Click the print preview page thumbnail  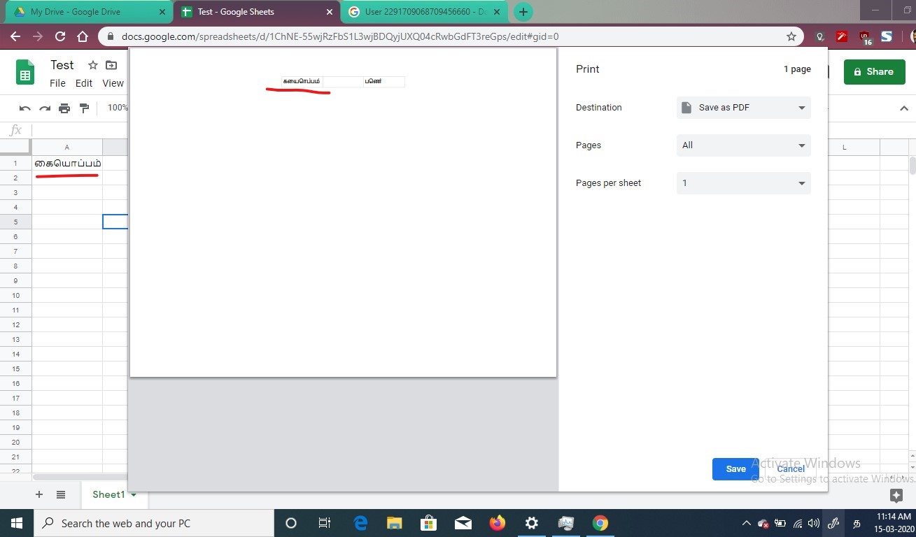[343, 213]
